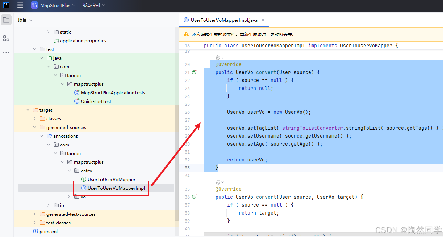
Task: Click the UserToUserVoMapper interface icon
Action: click(84, 180)
